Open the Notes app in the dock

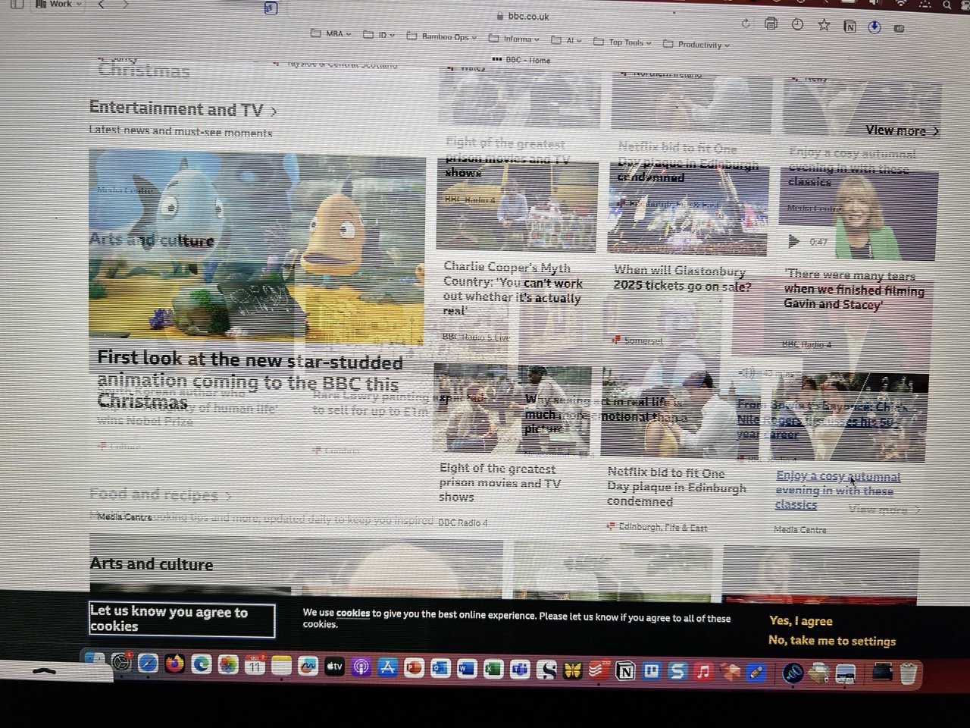281,667
